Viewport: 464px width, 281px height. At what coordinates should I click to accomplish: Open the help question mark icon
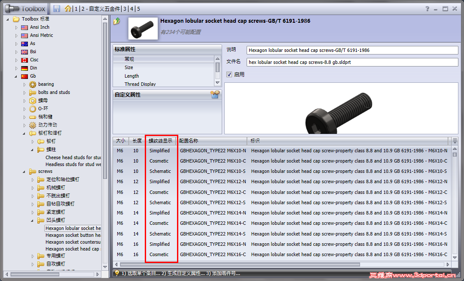click(427, 9)
